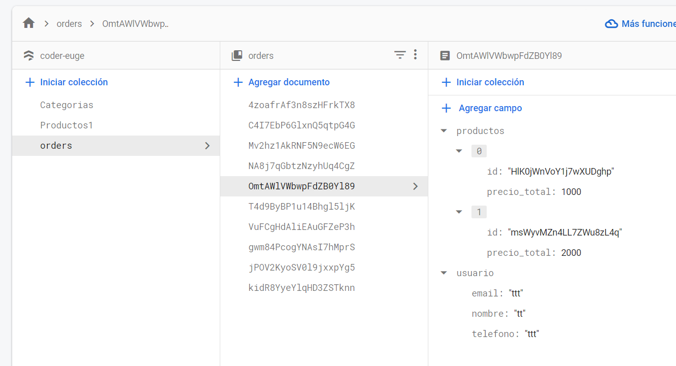The width and height of the screenshot is (676, 366).
Task: Collapse the usuario map field
Action: pyautogui.click(x=444, y=273)
